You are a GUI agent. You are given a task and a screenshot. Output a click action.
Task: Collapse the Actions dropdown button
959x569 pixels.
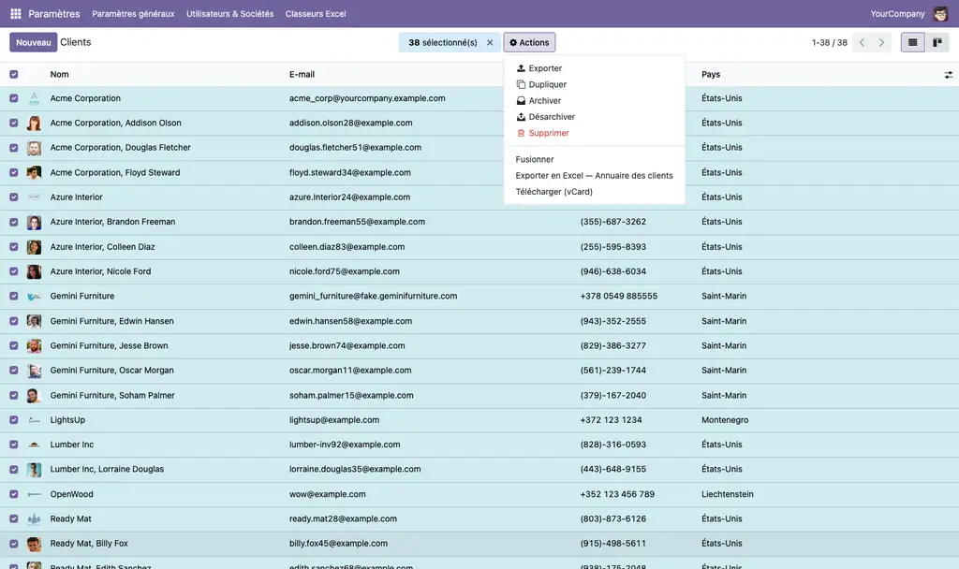tap(529, 42)
